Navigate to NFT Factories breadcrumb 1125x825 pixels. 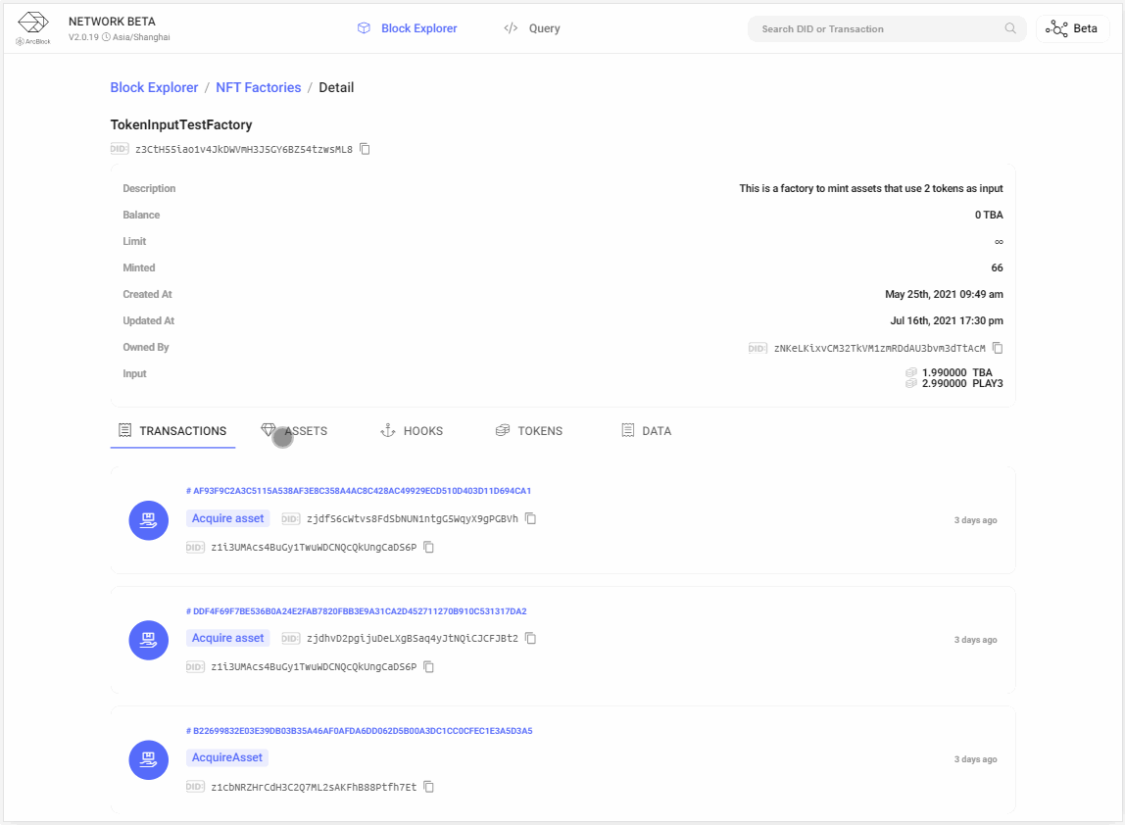259,87
